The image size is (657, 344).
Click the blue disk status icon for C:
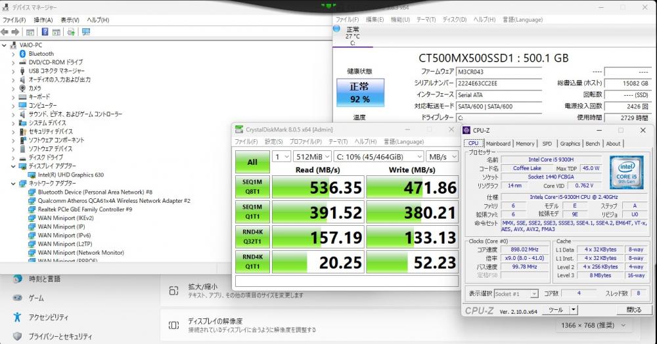(336, 29)
